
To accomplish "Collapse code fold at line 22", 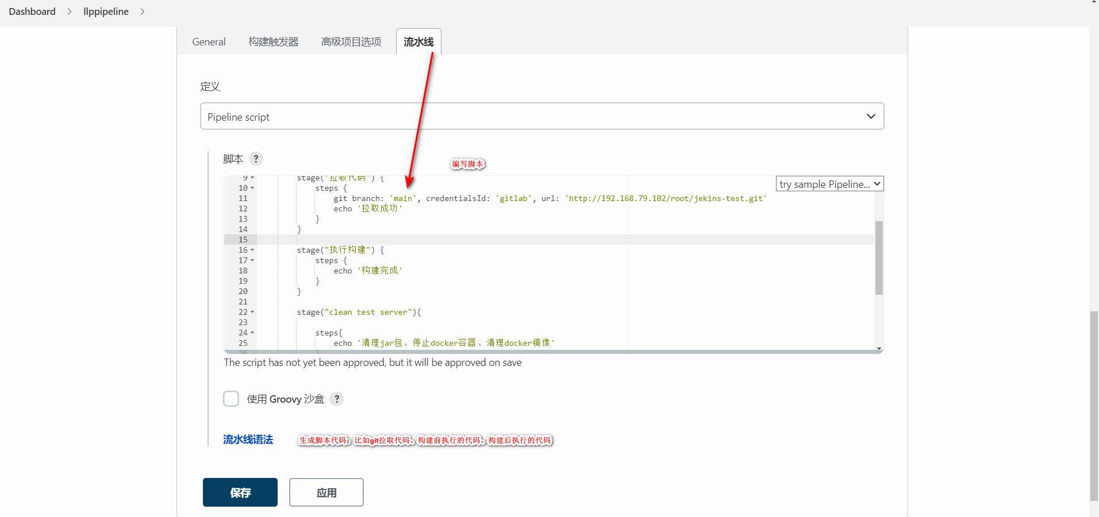I will pos(252,312).
